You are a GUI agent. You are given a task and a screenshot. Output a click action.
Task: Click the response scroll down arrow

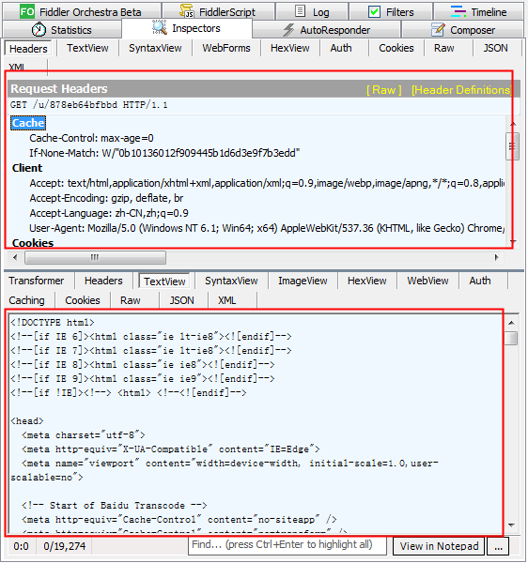(x=512, y=525)
